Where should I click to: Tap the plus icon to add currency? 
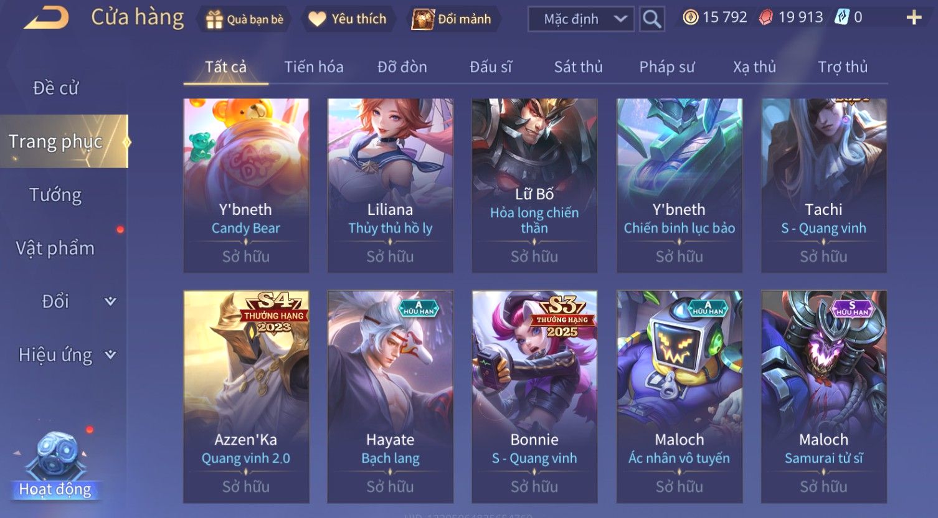pyautogui.click(x=914, y=18)
